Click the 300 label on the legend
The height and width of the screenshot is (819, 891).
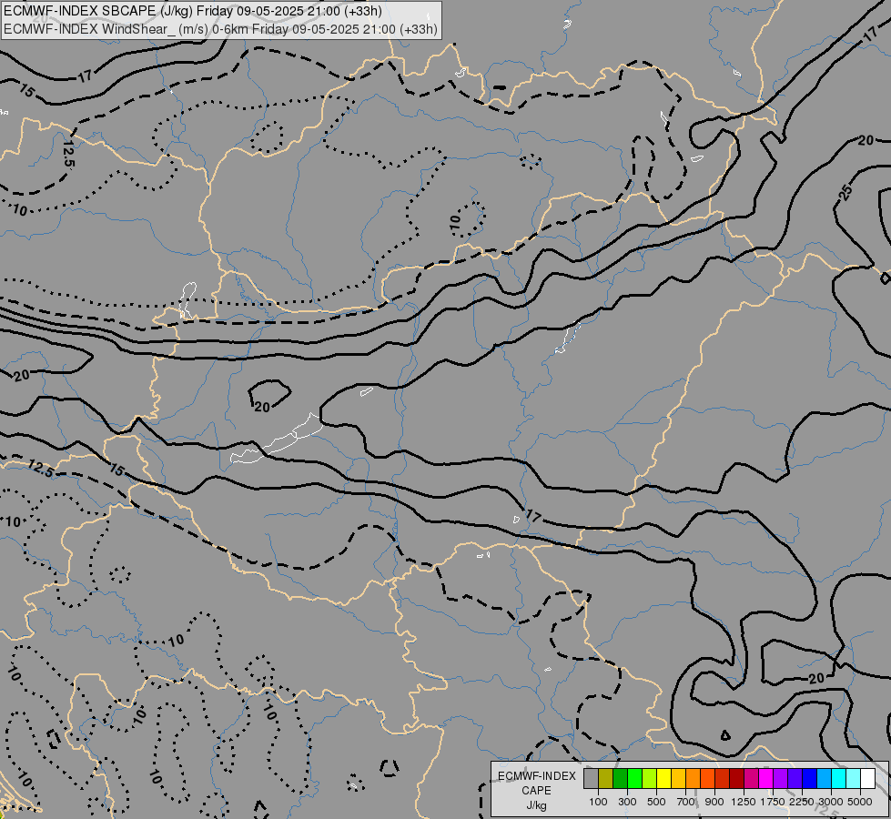(627, 802)
